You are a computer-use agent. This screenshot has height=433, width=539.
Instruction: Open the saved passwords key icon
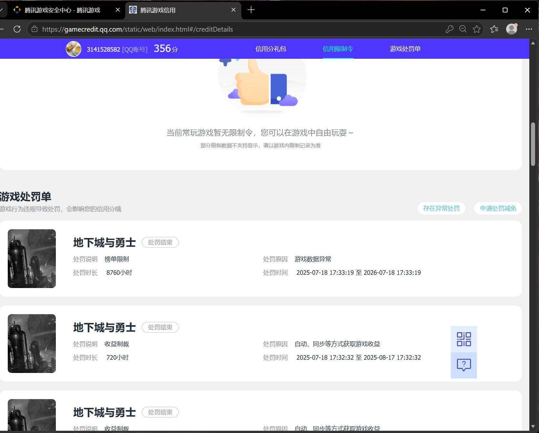(x=449, y=29)
